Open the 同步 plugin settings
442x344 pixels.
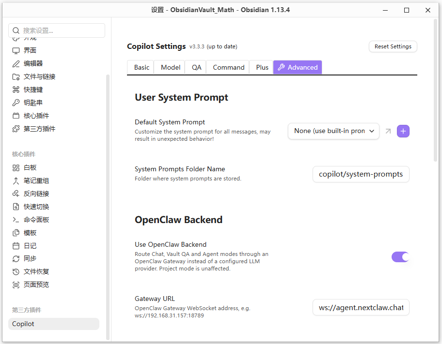click(54, 259)
